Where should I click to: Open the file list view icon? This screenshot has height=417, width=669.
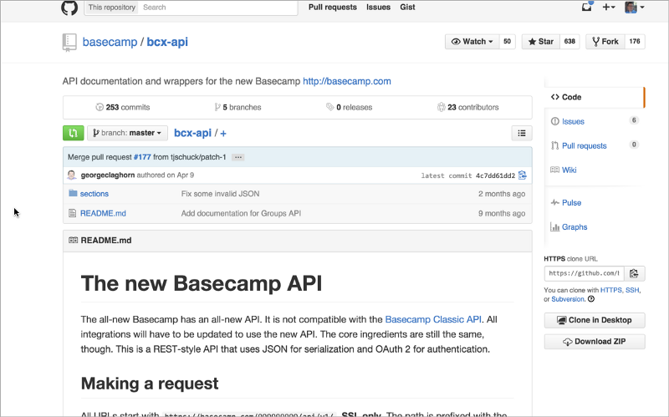point(522,133)
